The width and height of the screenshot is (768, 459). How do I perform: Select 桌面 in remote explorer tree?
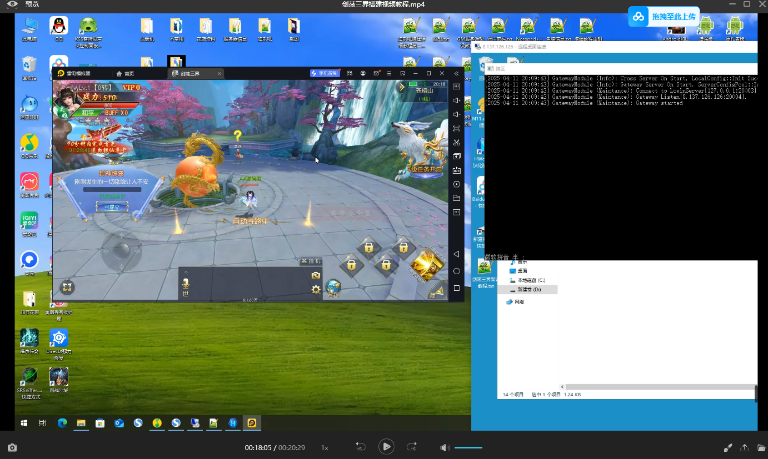pyautogui.click(x=518, y=271)
